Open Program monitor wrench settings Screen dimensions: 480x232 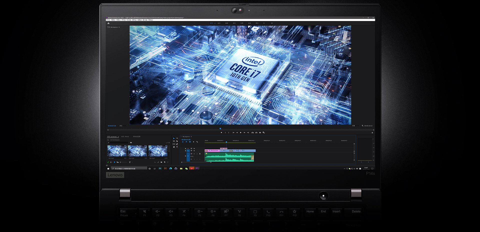(362, 126)
